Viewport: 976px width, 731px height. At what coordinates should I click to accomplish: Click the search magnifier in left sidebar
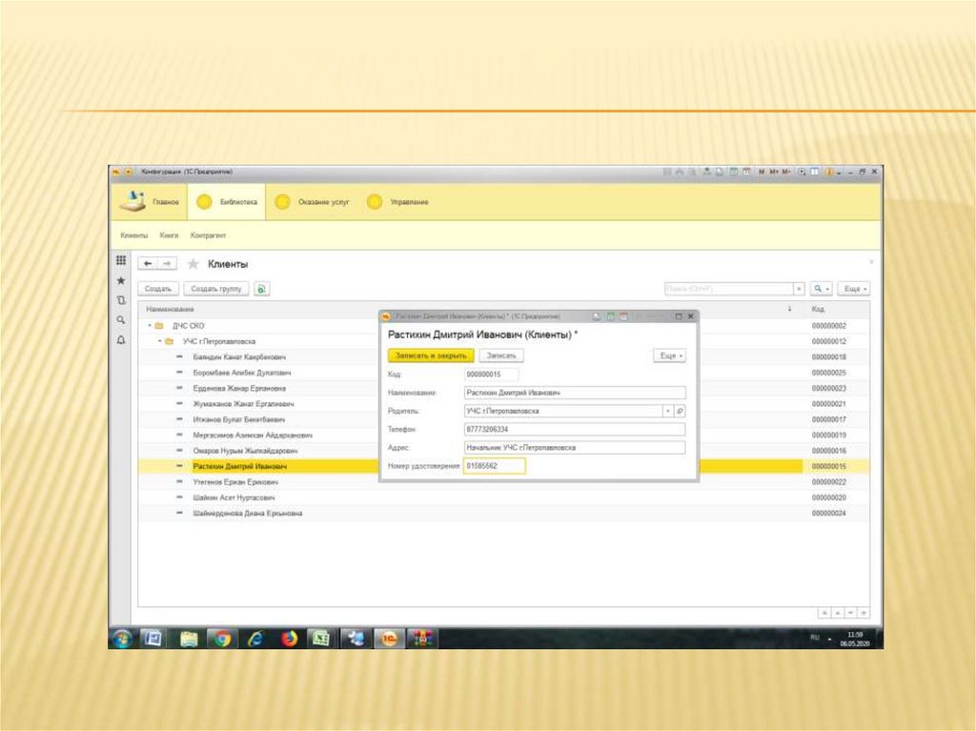tap(121, 320)
